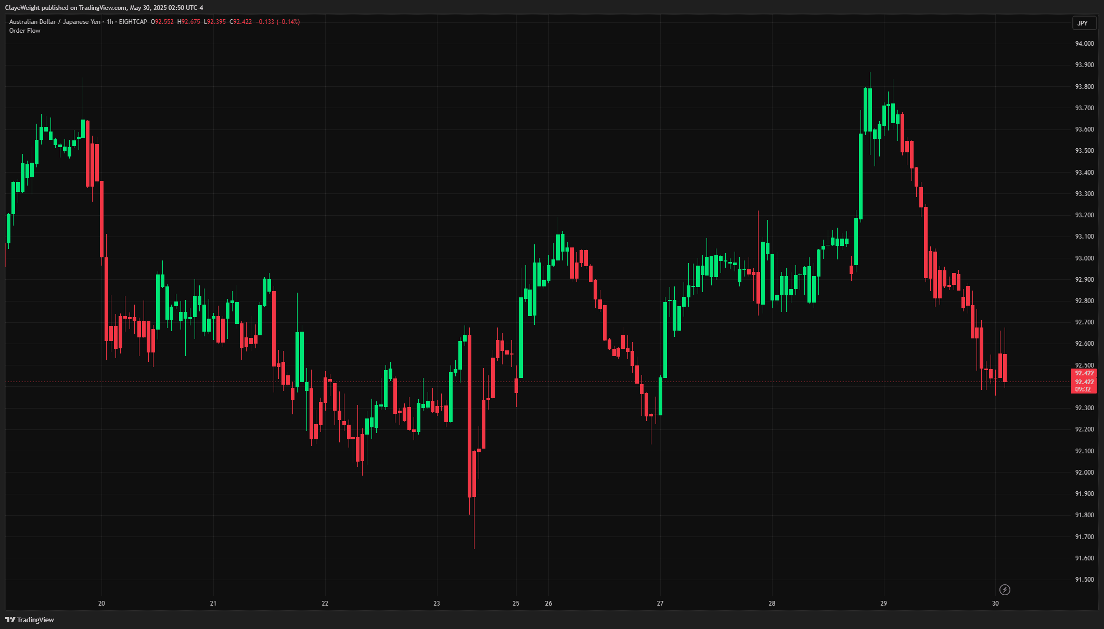
Task: Click the -0.133 (-0.14%) change value
Action: [x=277, y=22]
